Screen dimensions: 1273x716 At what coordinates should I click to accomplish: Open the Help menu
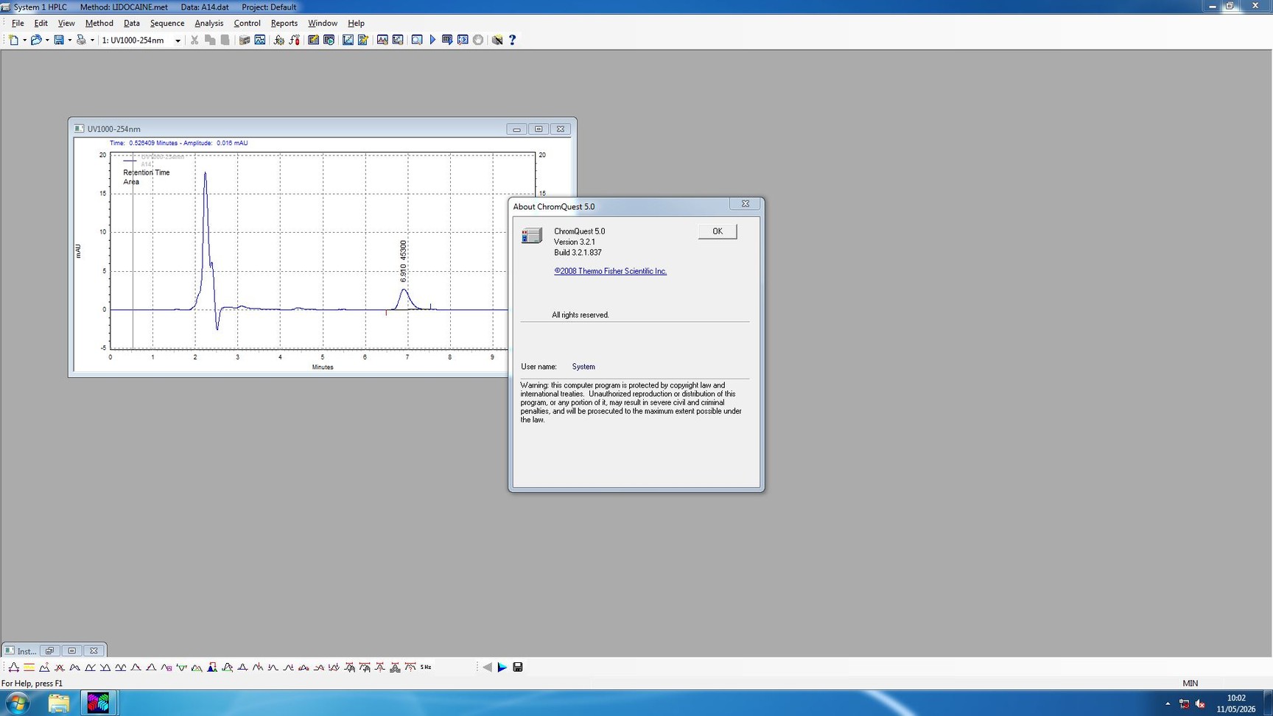pyautogui.click(x=357, y=23)
